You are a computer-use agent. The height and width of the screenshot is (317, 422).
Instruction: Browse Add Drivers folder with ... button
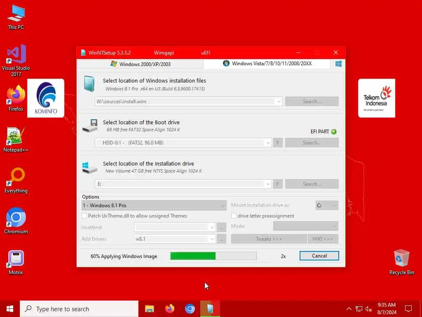tap(221, 239)
